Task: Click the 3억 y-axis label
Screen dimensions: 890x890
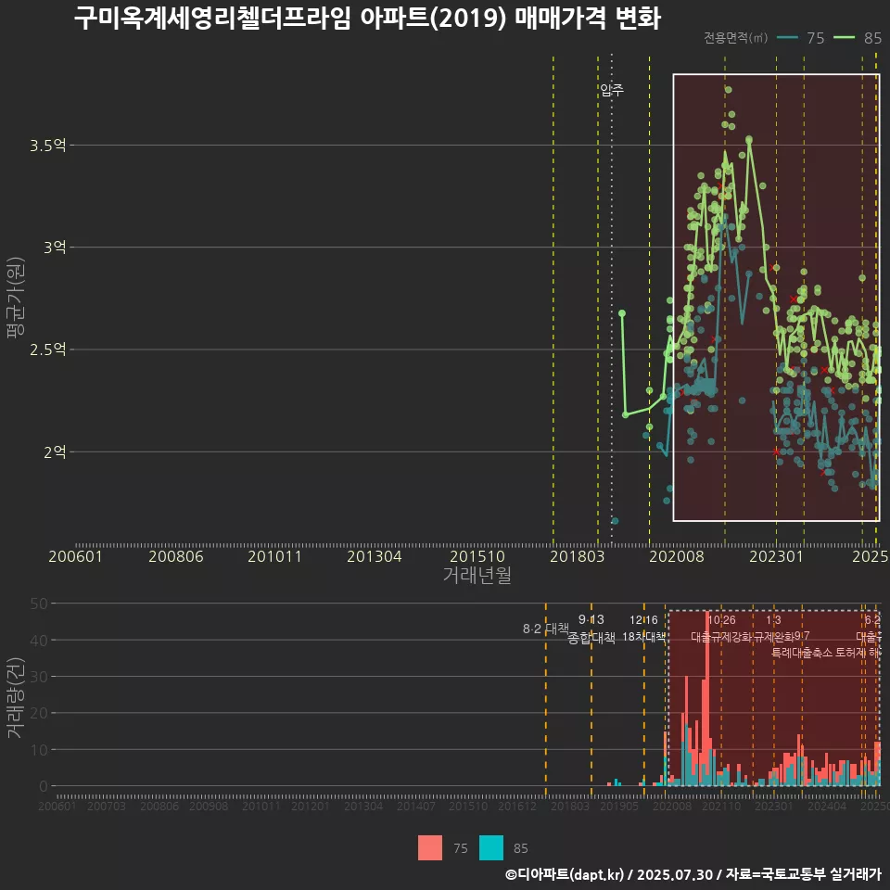Action: tap(55, 247)
